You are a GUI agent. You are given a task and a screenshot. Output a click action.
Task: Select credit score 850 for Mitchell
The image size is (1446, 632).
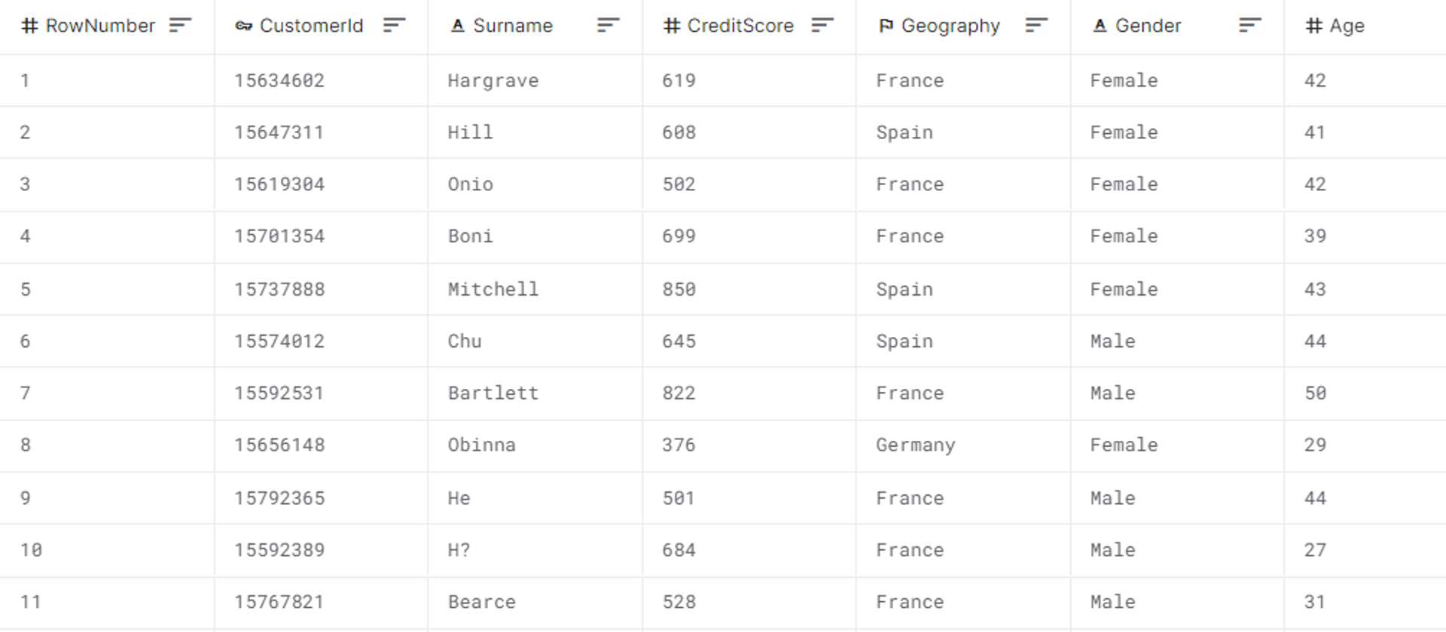[676, 289]
